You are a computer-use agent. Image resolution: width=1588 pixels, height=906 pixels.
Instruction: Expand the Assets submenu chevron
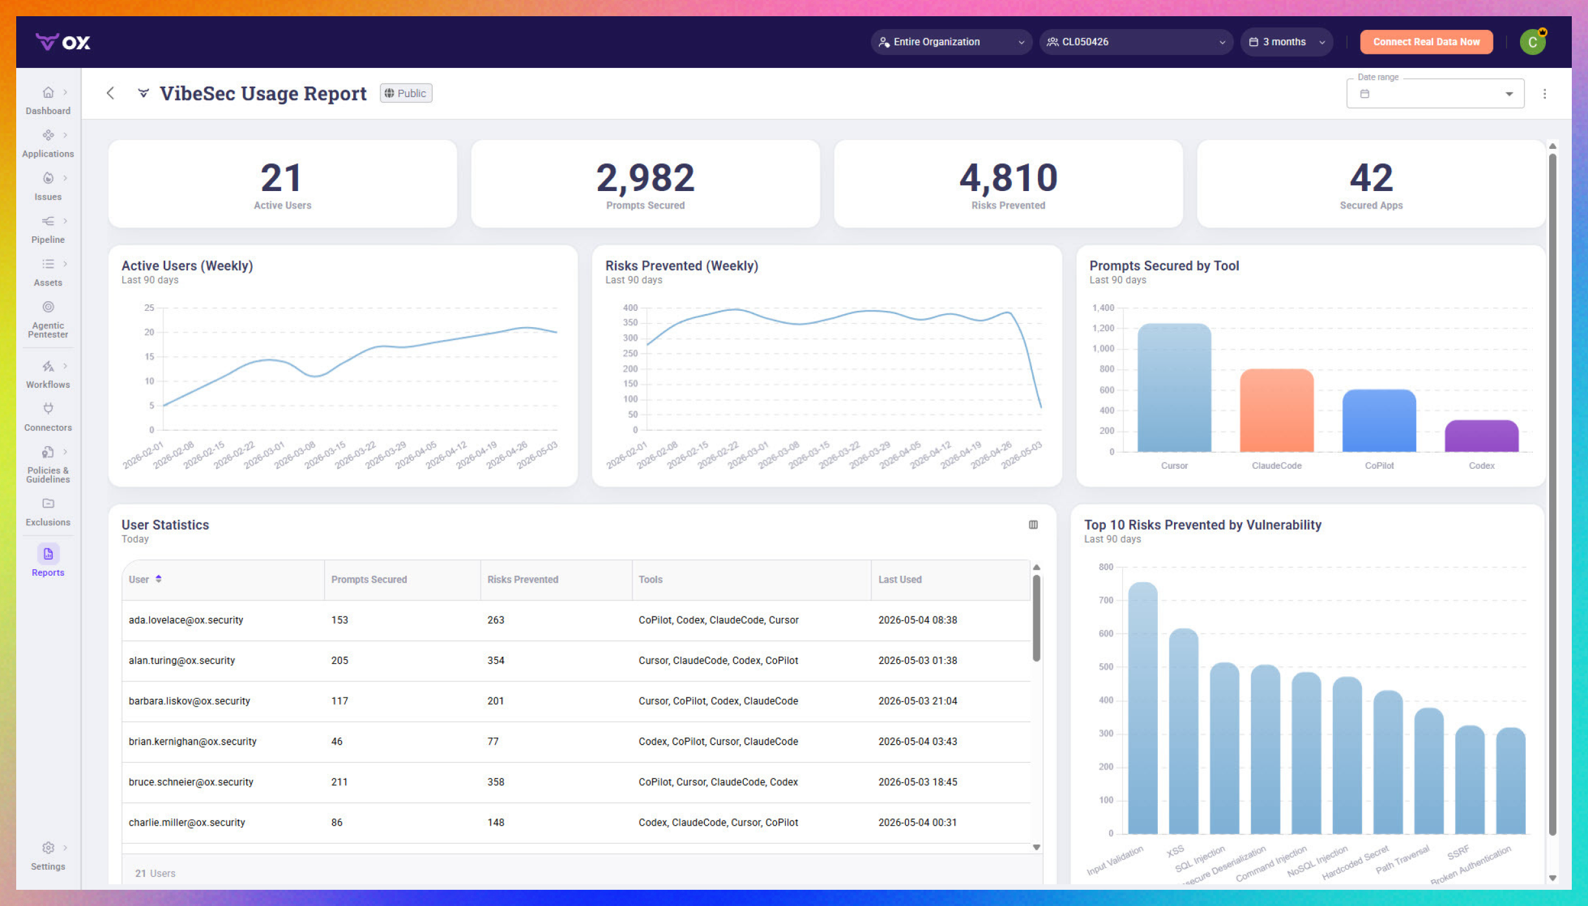point(65,264)
